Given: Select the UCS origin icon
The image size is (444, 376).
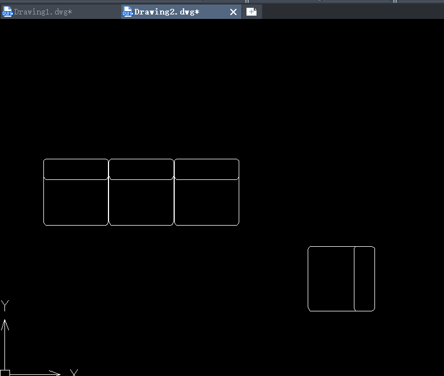Looking at the screenshot, I should point(5,373).
